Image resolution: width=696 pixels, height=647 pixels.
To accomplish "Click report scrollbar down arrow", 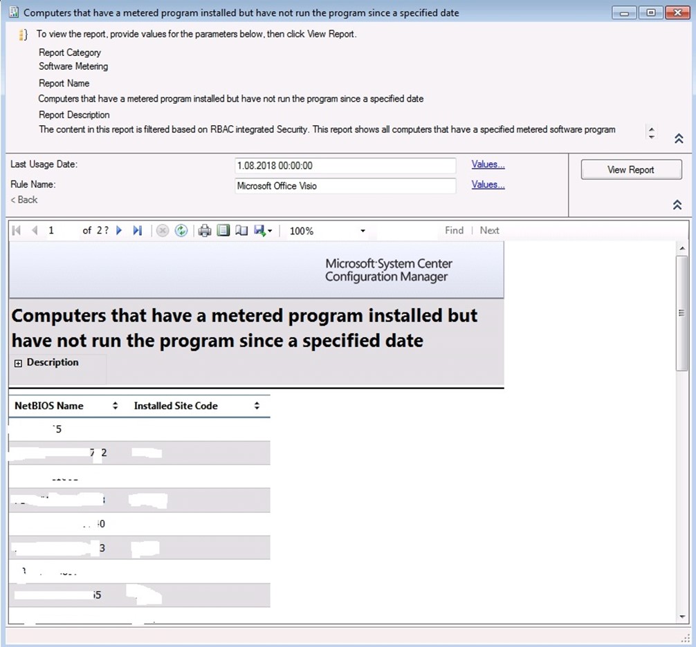I will click(x=681, y=617).
